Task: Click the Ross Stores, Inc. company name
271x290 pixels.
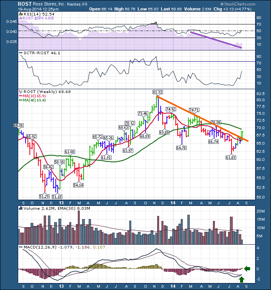Action: (x=49, y=4)
